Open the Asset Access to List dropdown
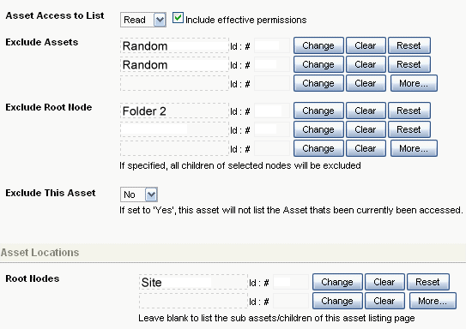The image size is (466, 329). 143,20
